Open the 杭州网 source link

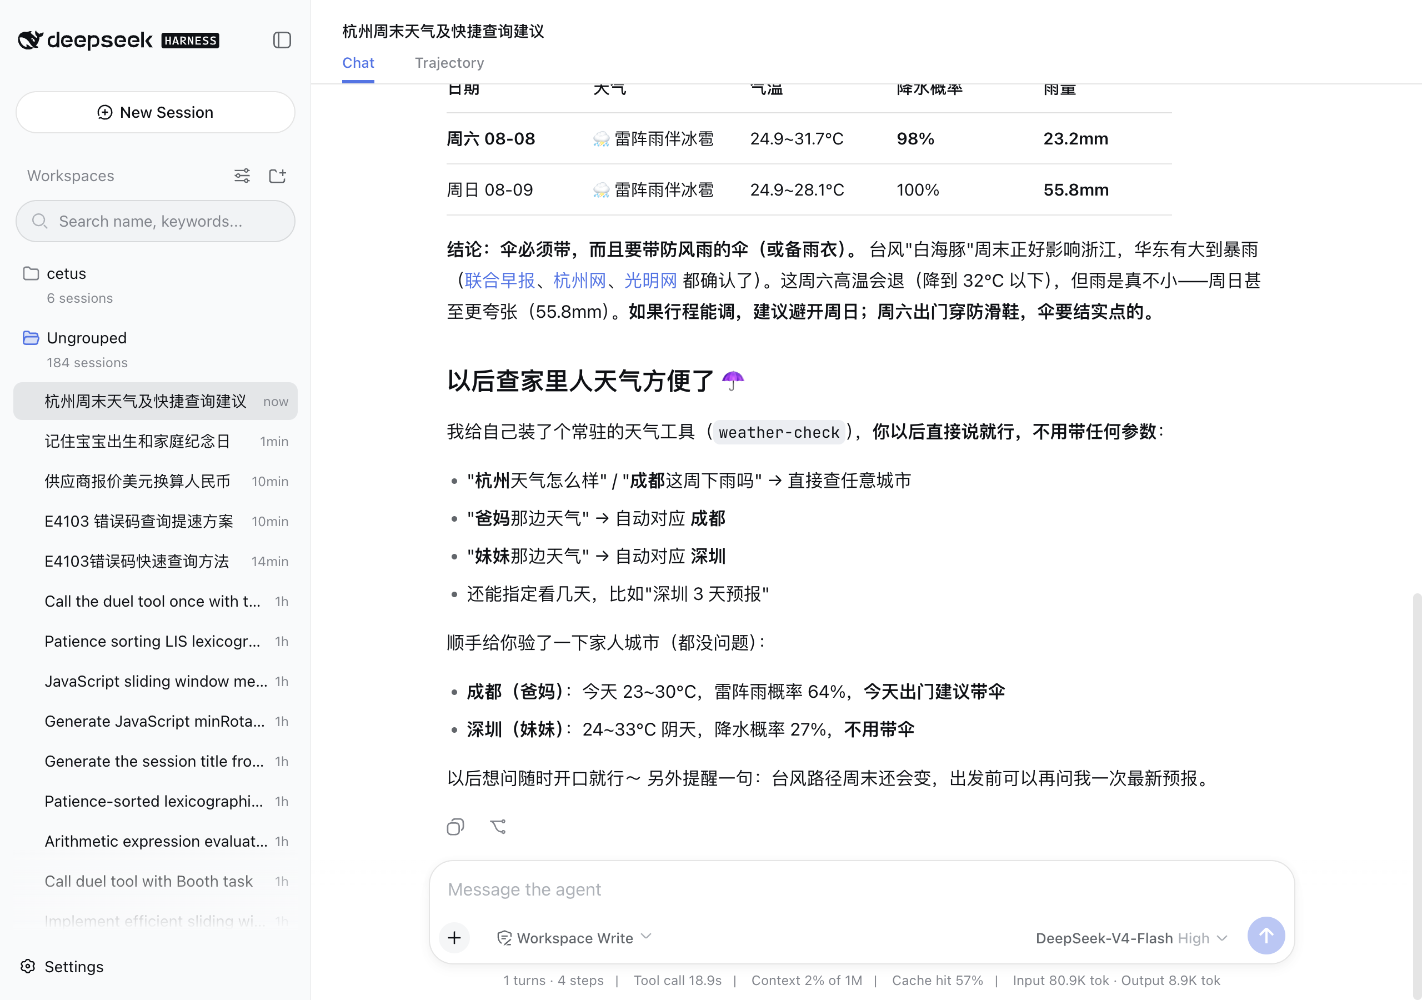click(x=580, y=281)
